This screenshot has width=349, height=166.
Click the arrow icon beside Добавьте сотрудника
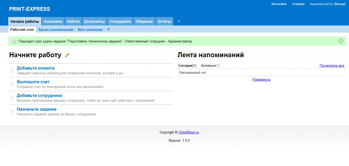click(x=12, y=98)
